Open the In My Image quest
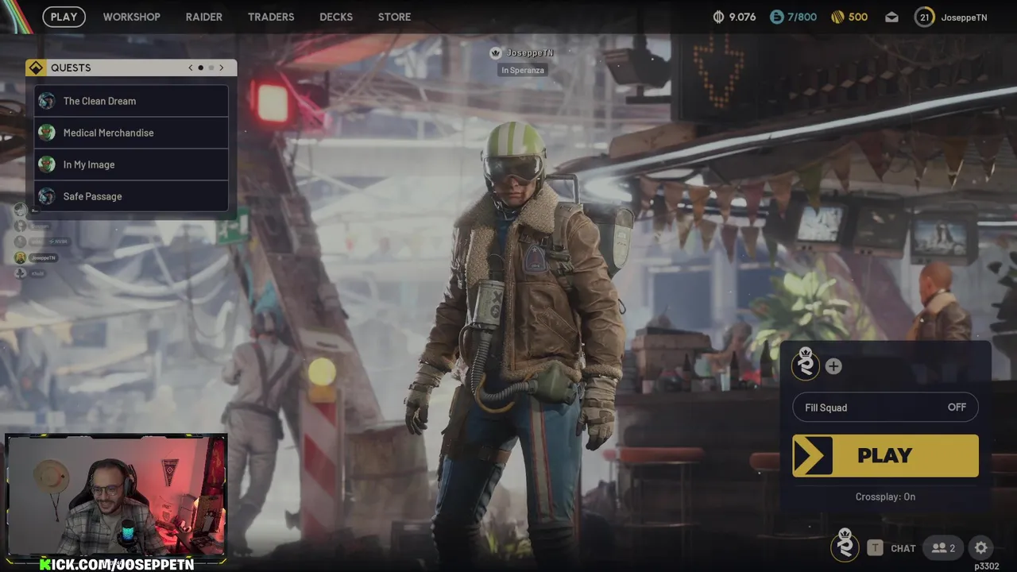The height and width of the screenshot is (572, 1017). [x=131, y=164]
